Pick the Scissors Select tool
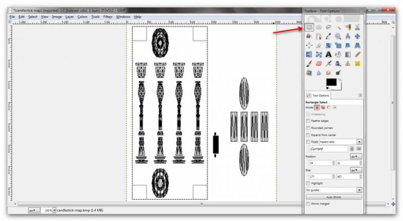The width and height of the screenshot is (403, 221). [x=357, y=28]
